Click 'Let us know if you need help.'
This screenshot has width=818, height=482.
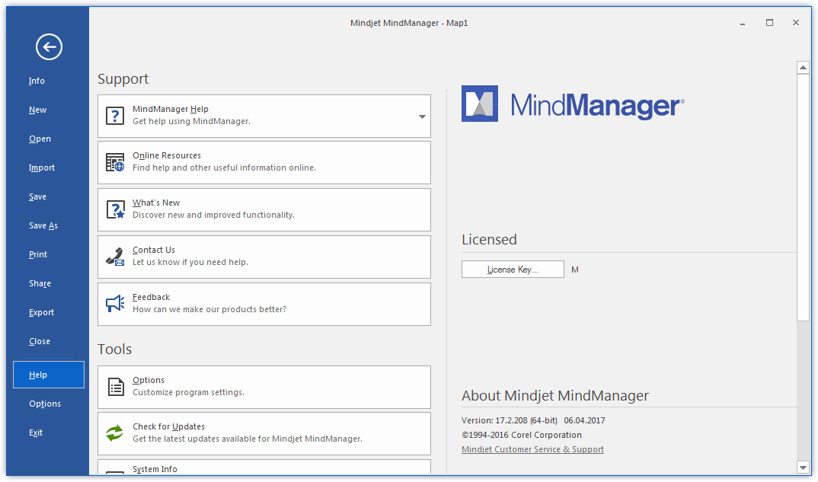(x=190, y=262)
